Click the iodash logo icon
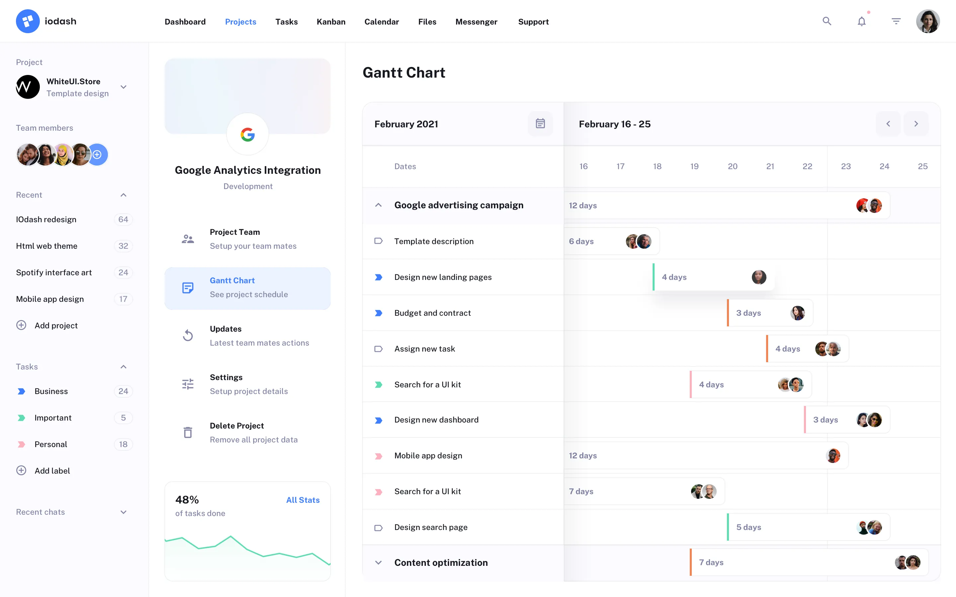956x597 pixels. (x=28, y=21)
